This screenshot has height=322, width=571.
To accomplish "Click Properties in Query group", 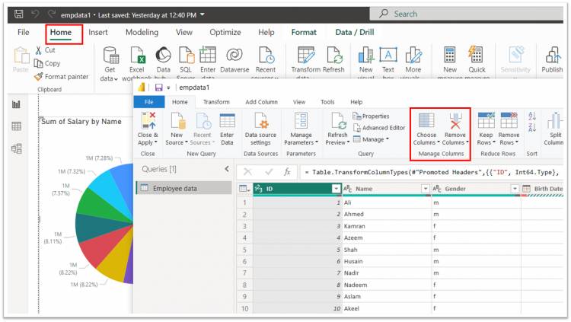I will coord(371,116).
